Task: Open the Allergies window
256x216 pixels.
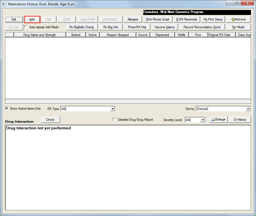Action: tap(133, 19)
